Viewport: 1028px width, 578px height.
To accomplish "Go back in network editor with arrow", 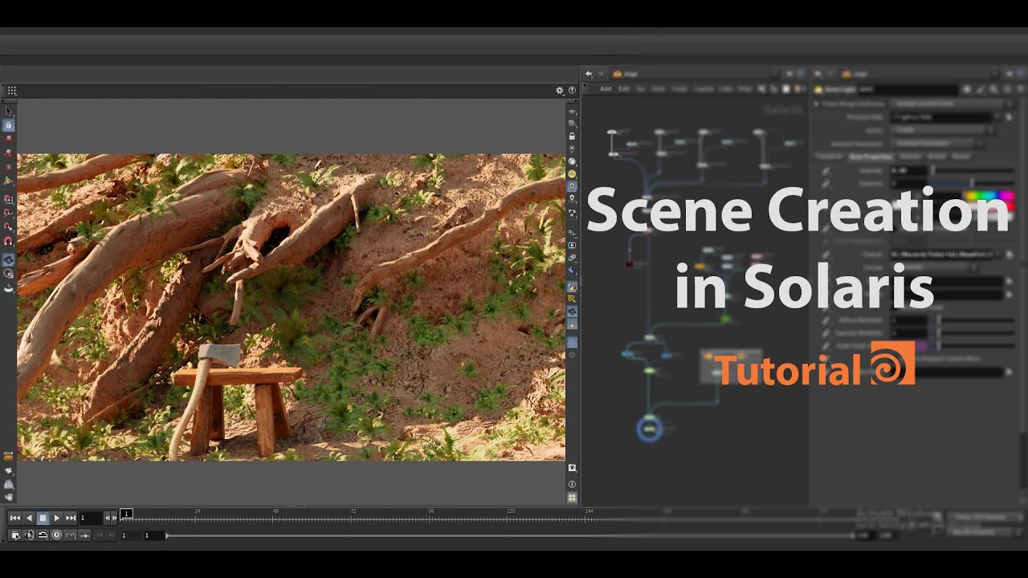I will coord(589,74).
